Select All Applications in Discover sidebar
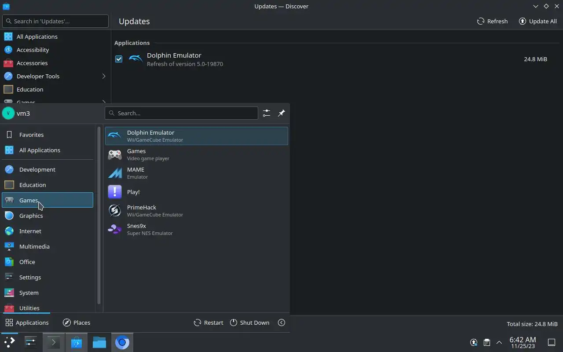Image resolution: width=563 pixels, height=352 pixels. pos(55,37)
